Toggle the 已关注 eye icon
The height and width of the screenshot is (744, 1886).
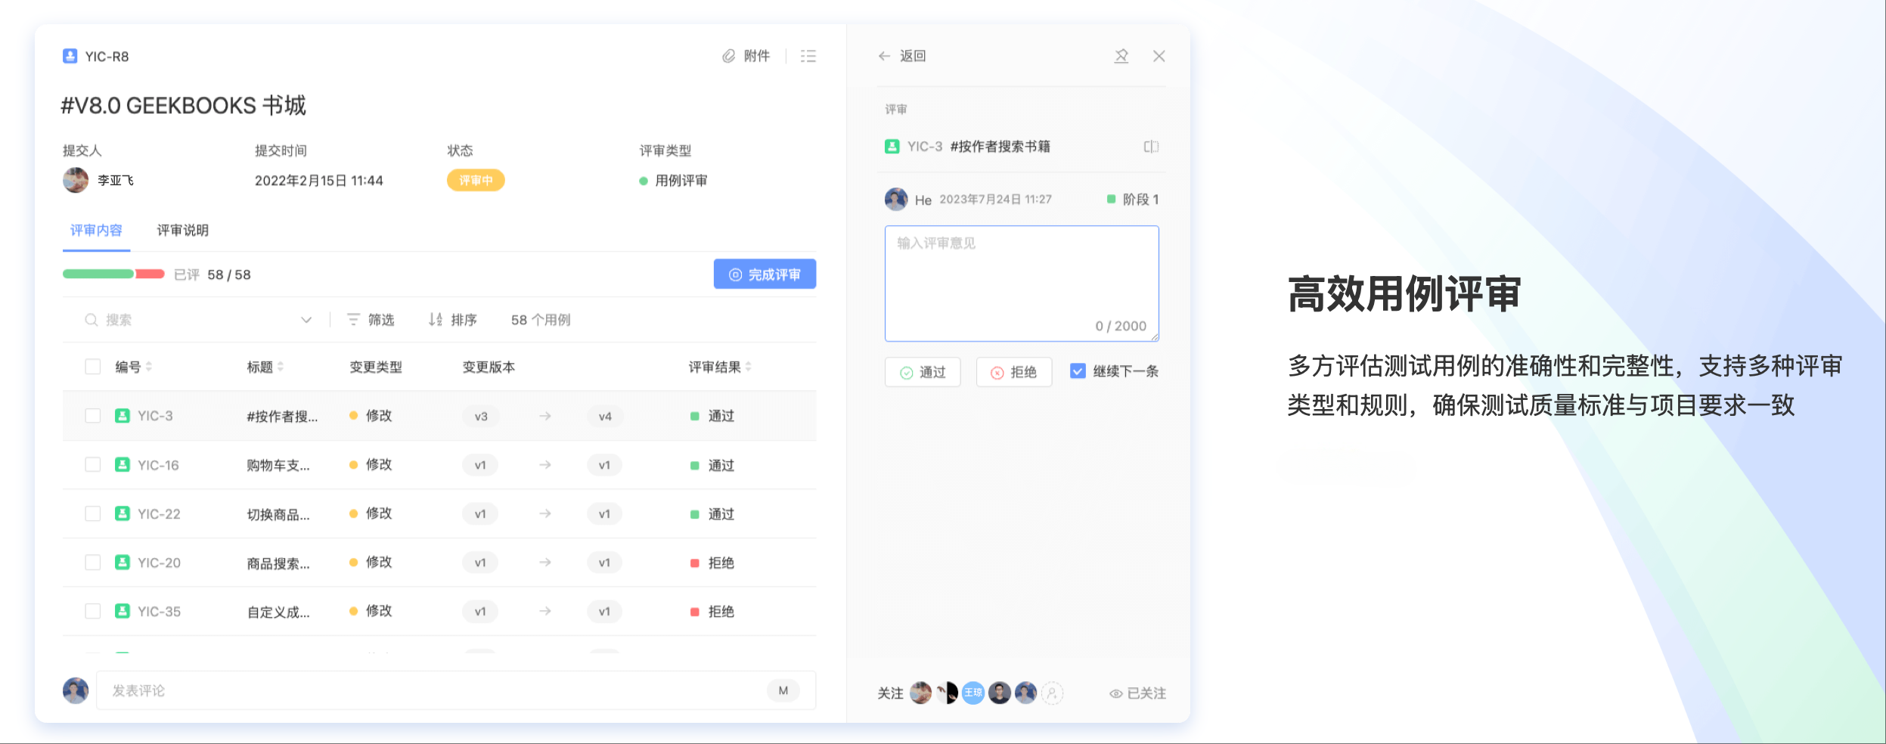pos(1115,693)
